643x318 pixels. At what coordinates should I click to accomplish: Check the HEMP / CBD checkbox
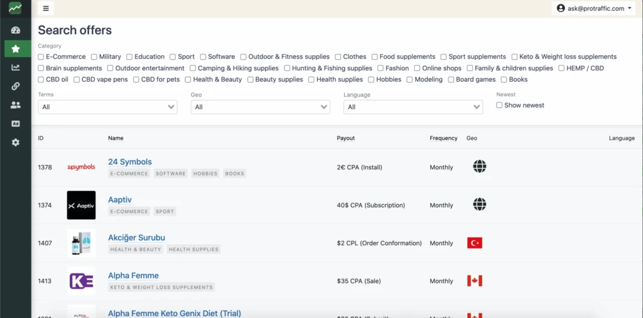click(561, 68)
